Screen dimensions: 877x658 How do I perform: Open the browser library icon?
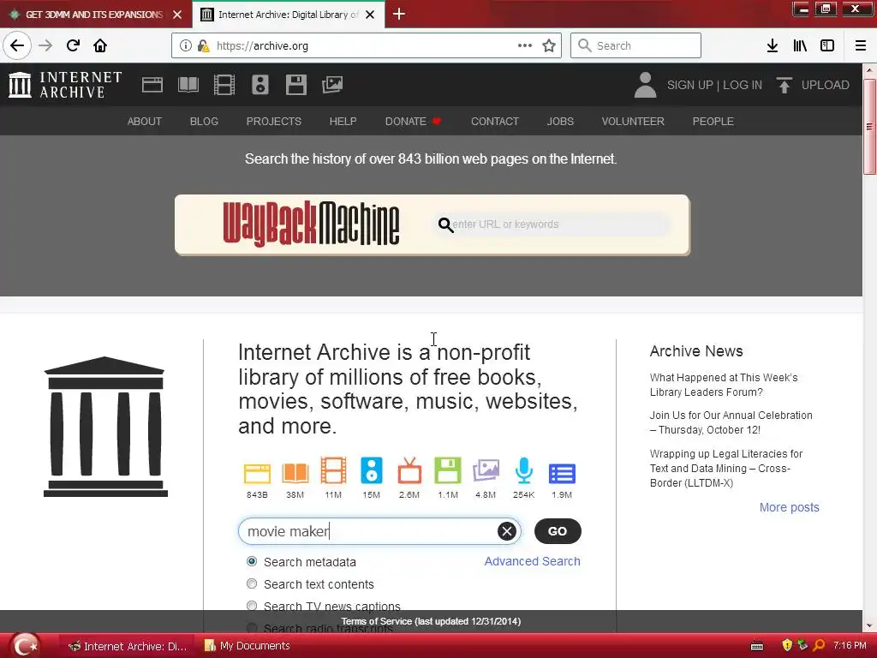[800, 45]
